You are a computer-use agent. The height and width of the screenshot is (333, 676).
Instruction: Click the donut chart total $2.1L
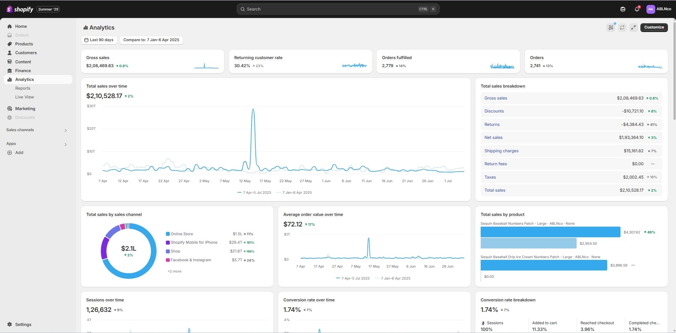click(129, 248)
